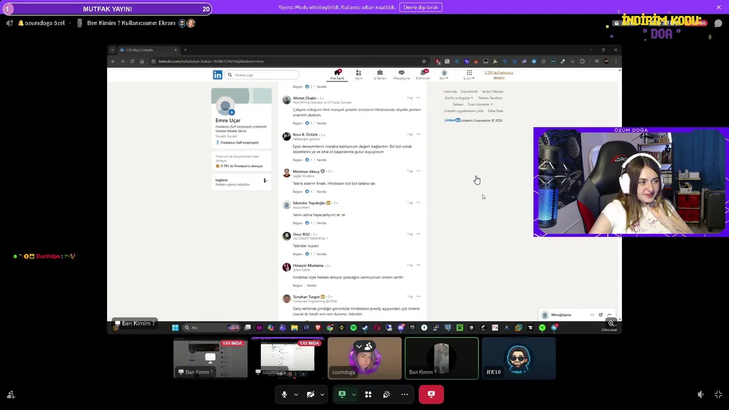Turn on the camera in call controls
The width and height of the screenshot is (729, 410).
[310, 394]
